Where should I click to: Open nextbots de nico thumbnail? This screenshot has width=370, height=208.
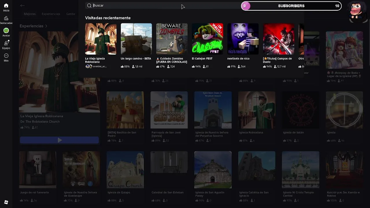(x=243, y=39)
